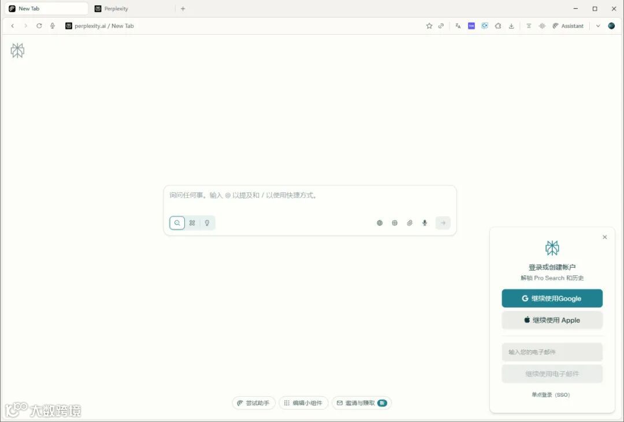Click the purple extension icon in the toolbar

pos(471,26)
